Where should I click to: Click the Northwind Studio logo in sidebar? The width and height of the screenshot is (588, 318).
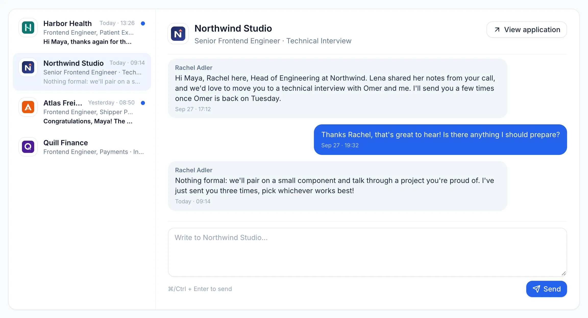coord(28,67)
